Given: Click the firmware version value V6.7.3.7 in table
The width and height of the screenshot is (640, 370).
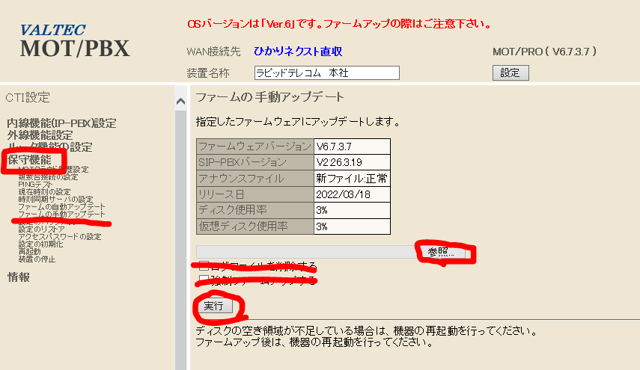Looking at the screenshot, I should pos(352,147).
